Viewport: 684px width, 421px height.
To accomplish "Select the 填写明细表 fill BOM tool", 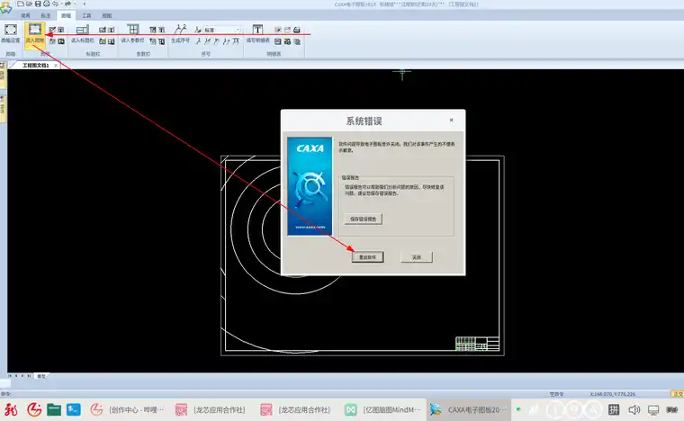I will (257, 33).
